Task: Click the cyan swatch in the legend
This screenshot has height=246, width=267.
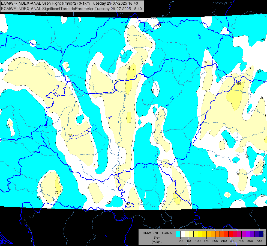Action: (x=178, y=234)
